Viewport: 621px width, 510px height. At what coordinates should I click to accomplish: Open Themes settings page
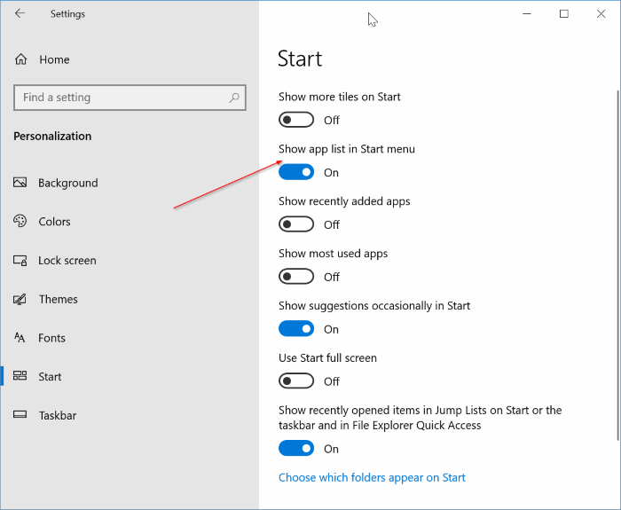click(59, 300)
